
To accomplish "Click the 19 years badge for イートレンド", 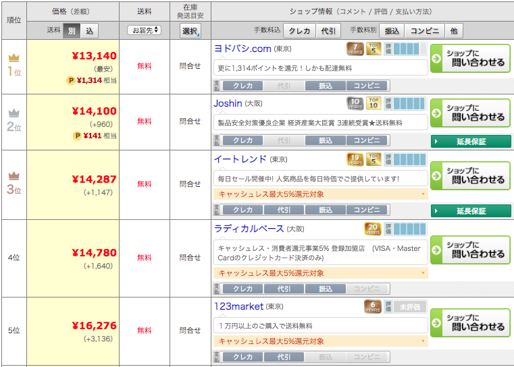I will [x=355, y=159].
